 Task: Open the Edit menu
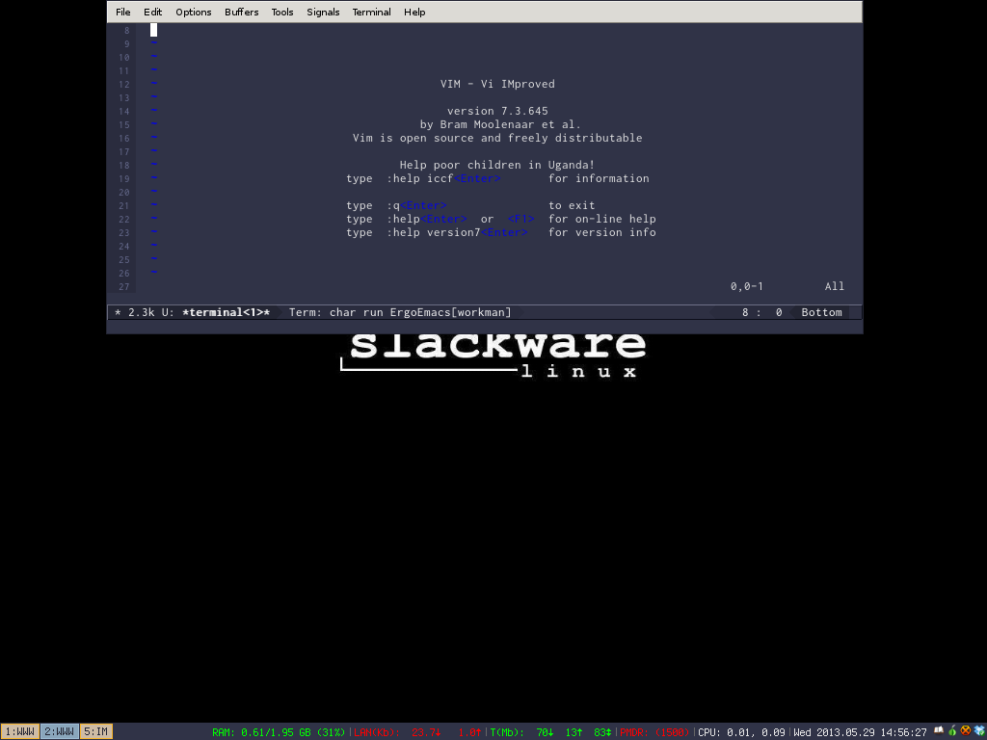click(152, 12)
